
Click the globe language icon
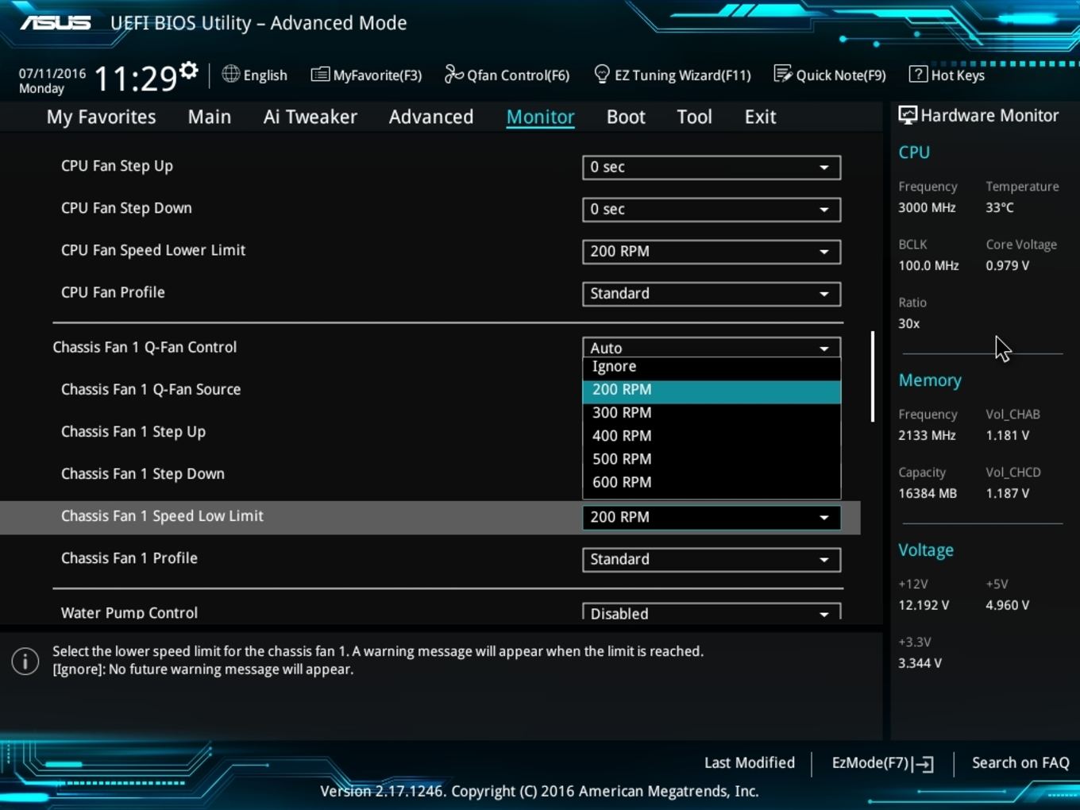[230, 74]
